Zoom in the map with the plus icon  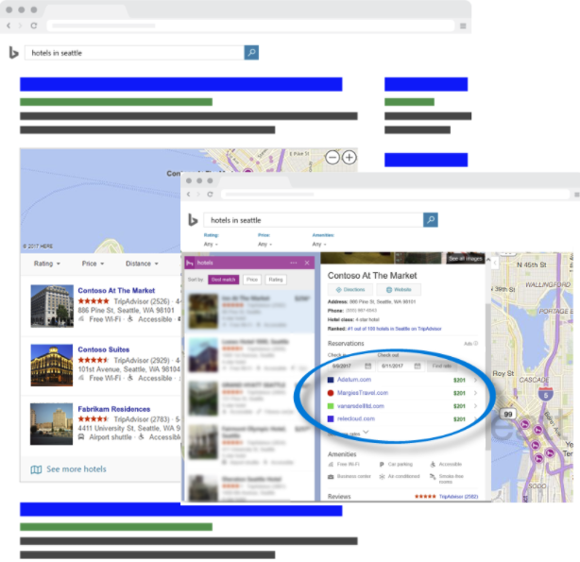click(350, 157)
